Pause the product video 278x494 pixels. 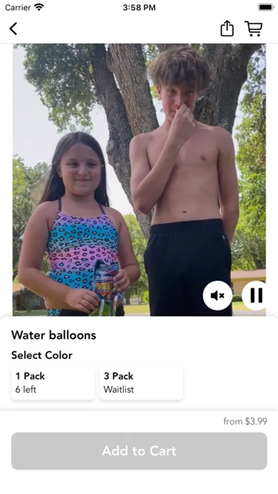tap(255, 295)
